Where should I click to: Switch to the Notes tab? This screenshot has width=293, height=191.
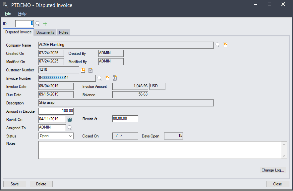coord(63,32)
